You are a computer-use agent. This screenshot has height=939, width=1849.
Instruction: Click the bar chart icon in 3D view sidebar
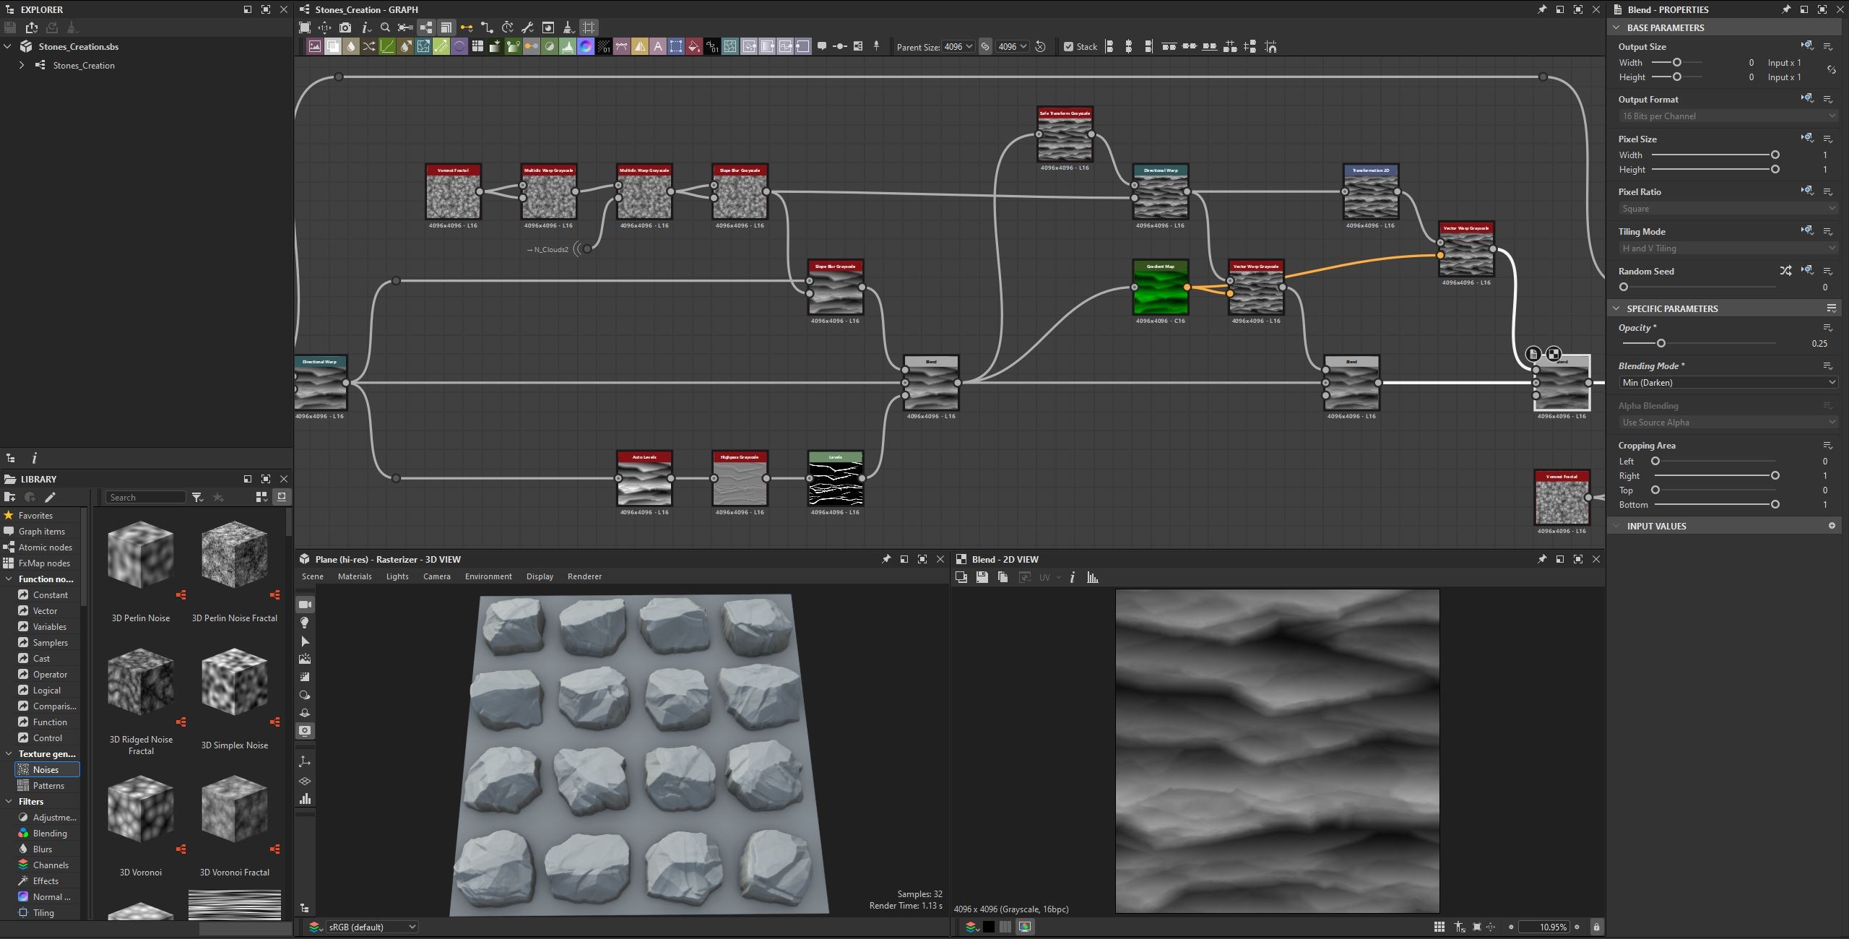point(305,799)
